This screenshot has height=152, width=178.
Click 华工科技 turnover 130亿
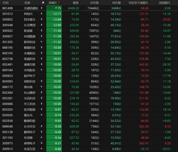click(x=117, y=104)
